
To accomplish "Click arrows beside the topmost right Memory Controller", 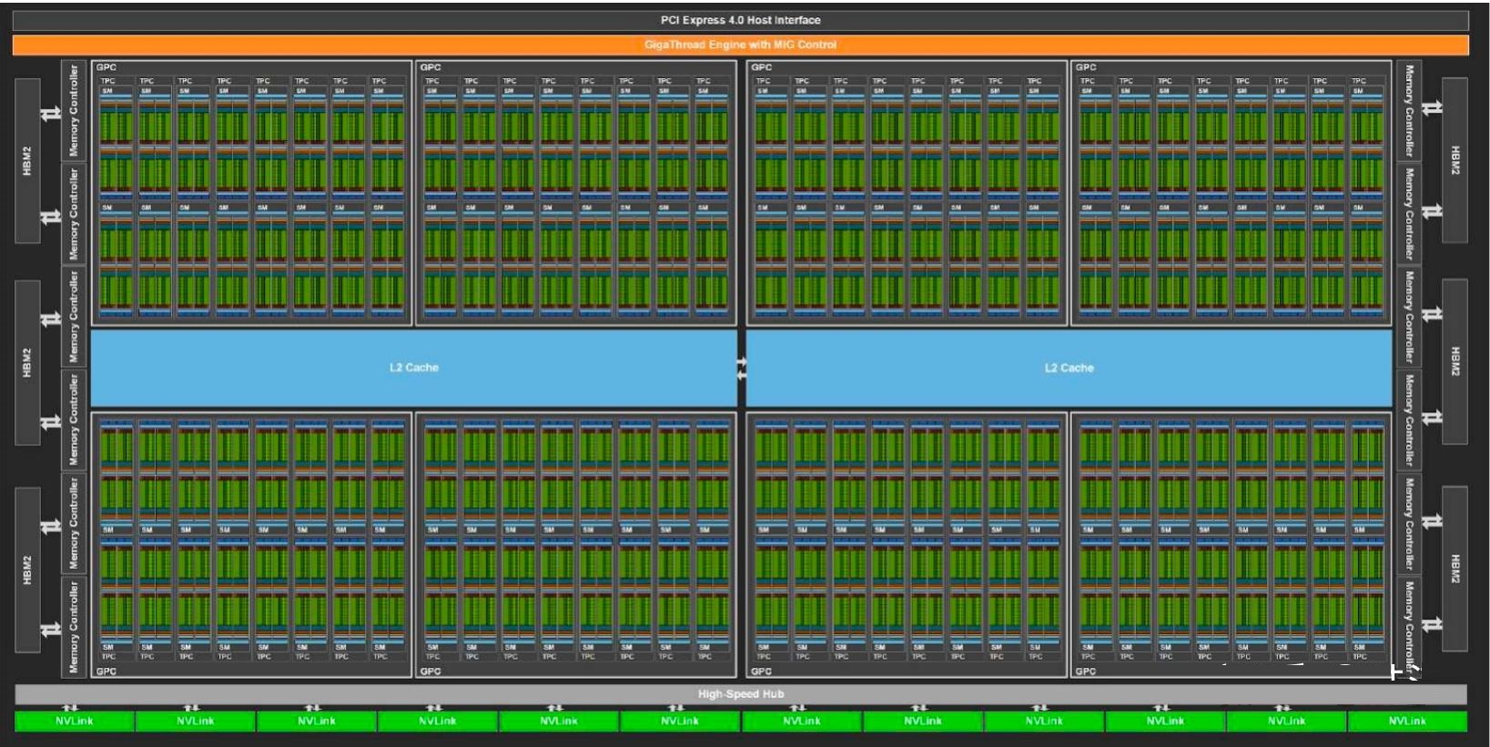I will [1432, 108].
